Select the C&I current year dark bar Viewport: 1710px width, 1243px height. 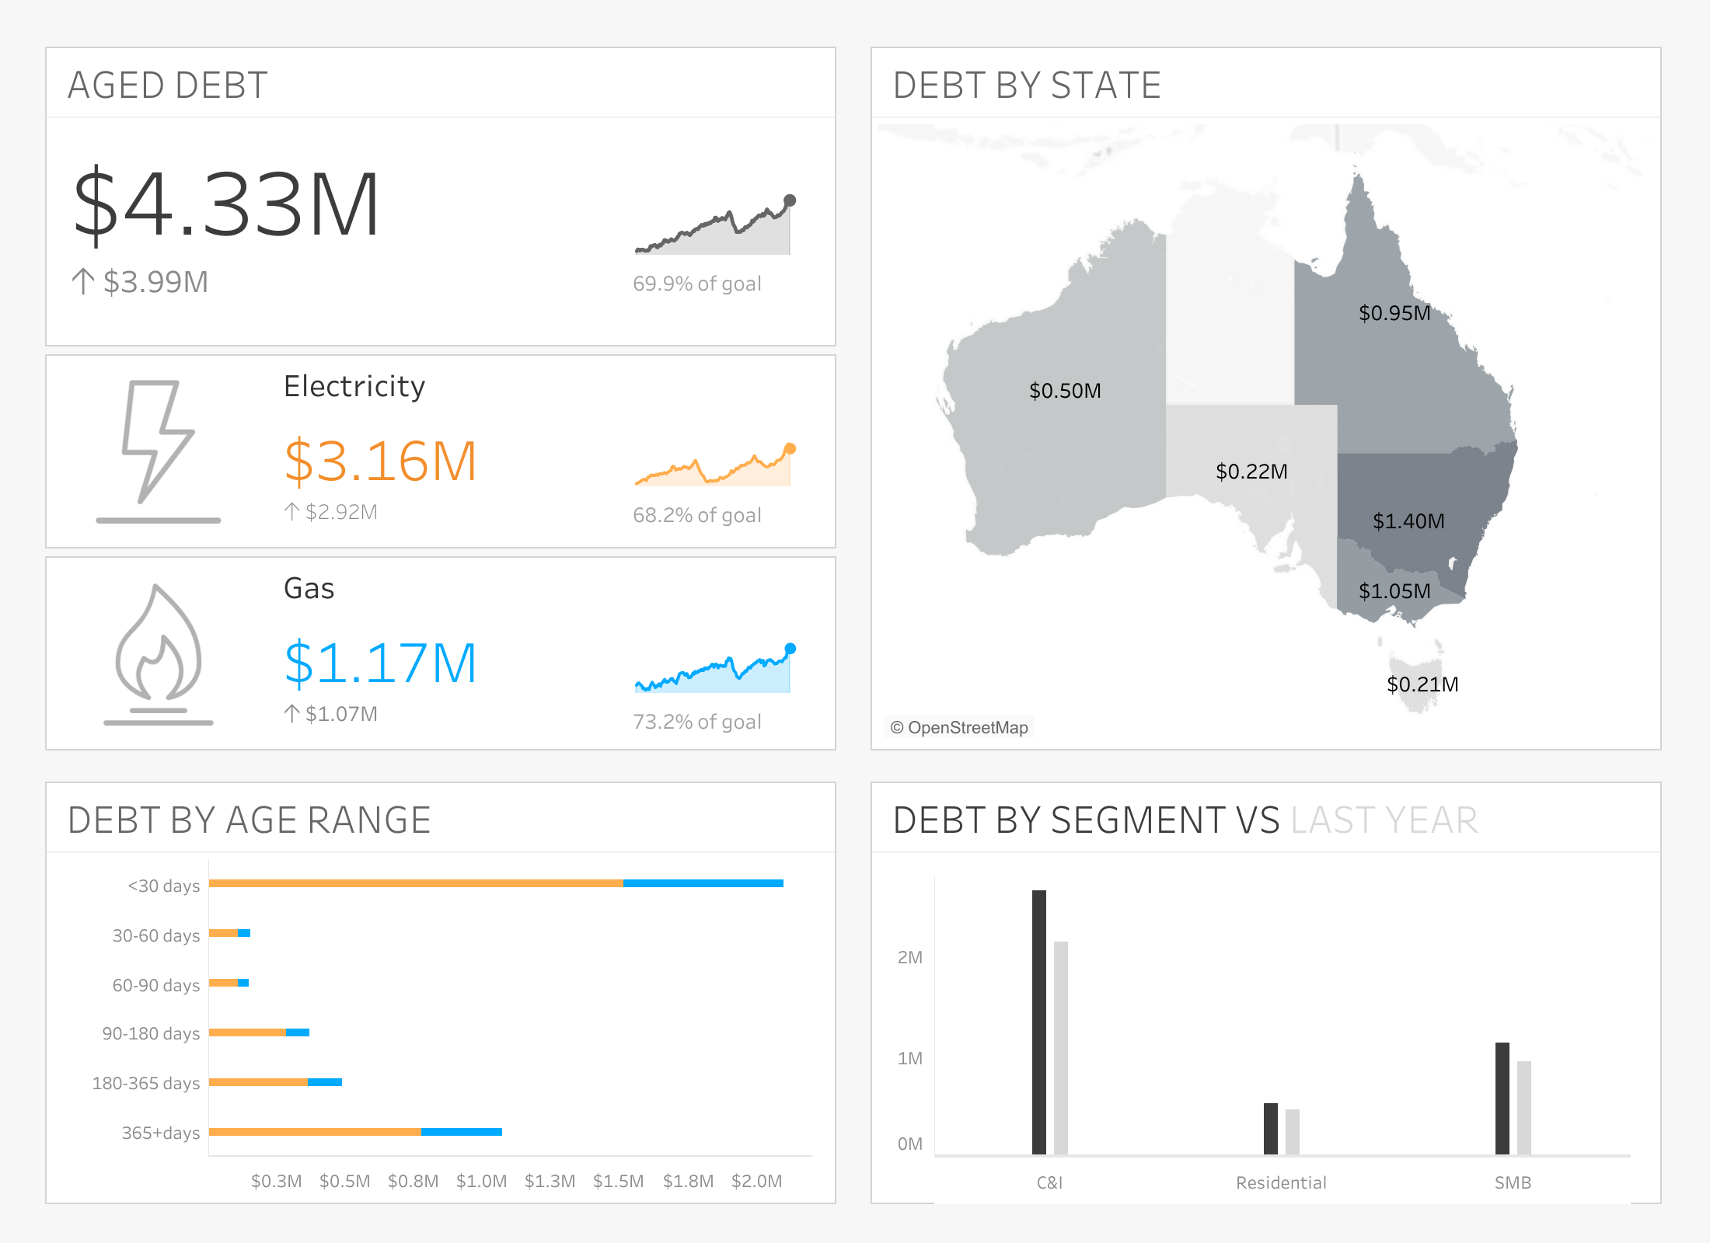pos(1039,1022)
